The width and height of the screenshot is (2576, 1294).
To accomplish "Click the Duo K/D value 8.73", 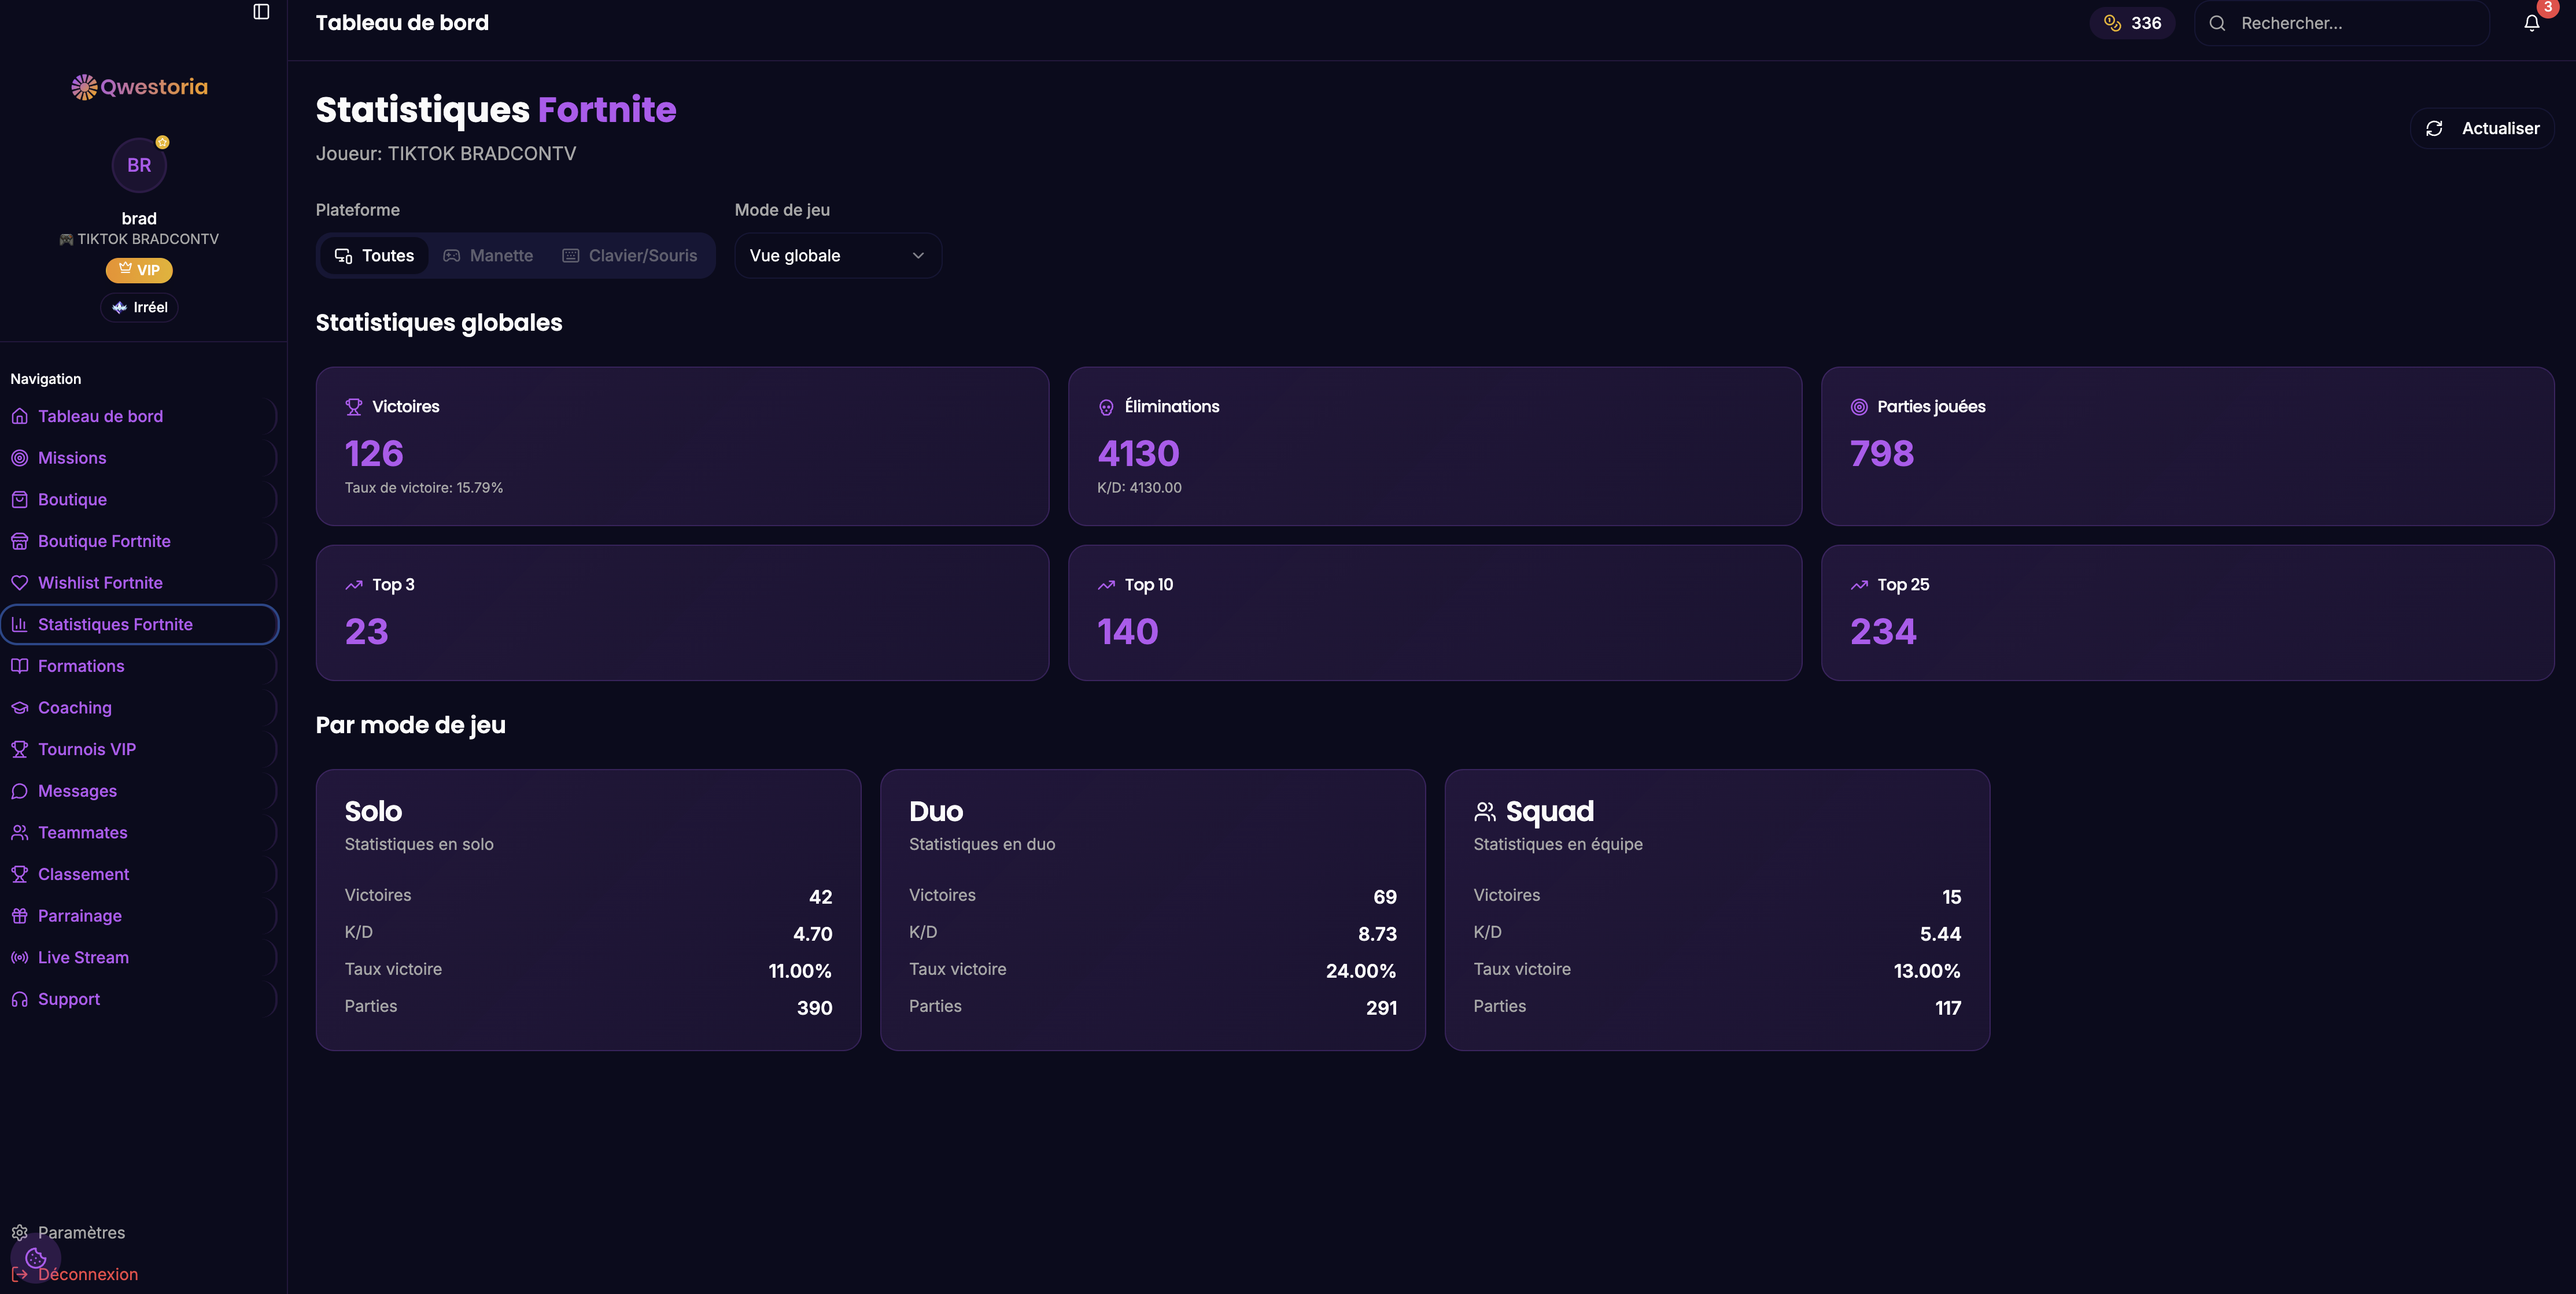I will click(1377, 934).
